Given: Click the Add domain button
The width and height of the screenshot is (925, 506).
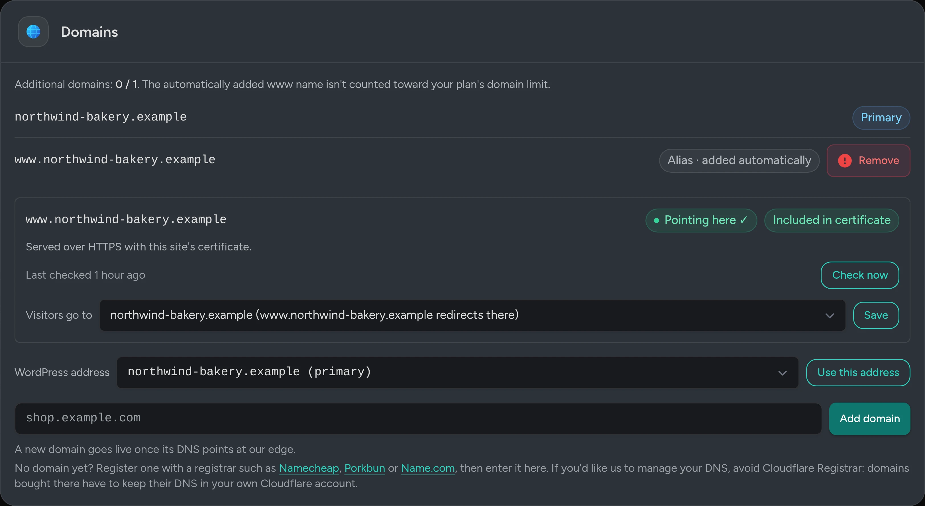Looking at the screenshot, I should pos(869,419).
